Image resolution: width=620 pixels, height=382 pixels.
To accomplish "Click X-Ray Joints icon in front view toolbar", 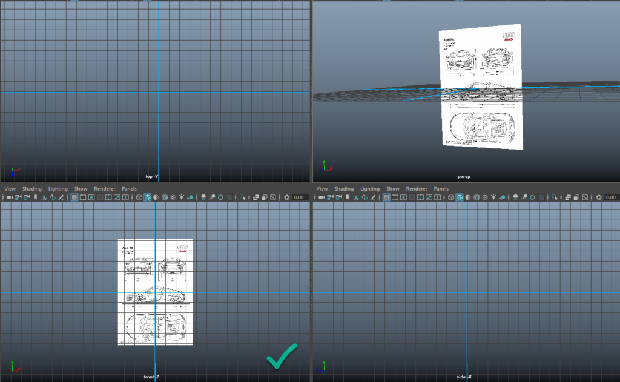I will coord(273,197).
